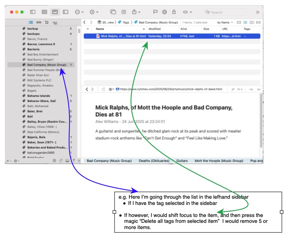
Task: Open the sidebar bottom gear dropdown
Action: 16,161
